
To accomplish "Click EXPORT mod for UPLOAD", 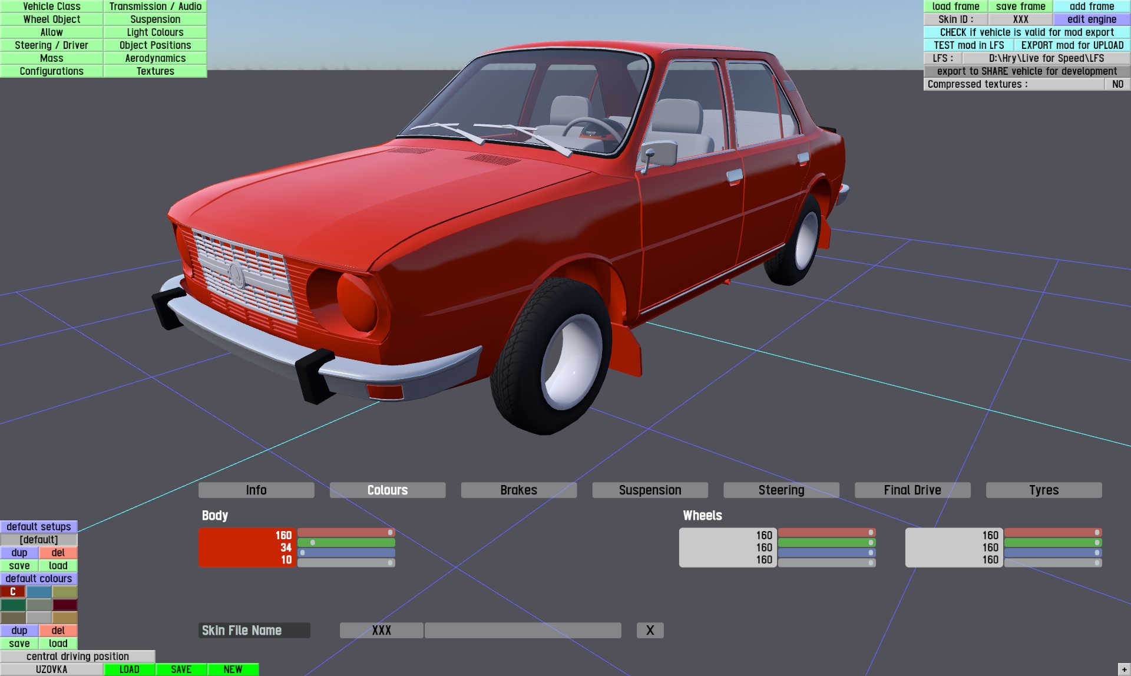I will [x=1072, y=45].
